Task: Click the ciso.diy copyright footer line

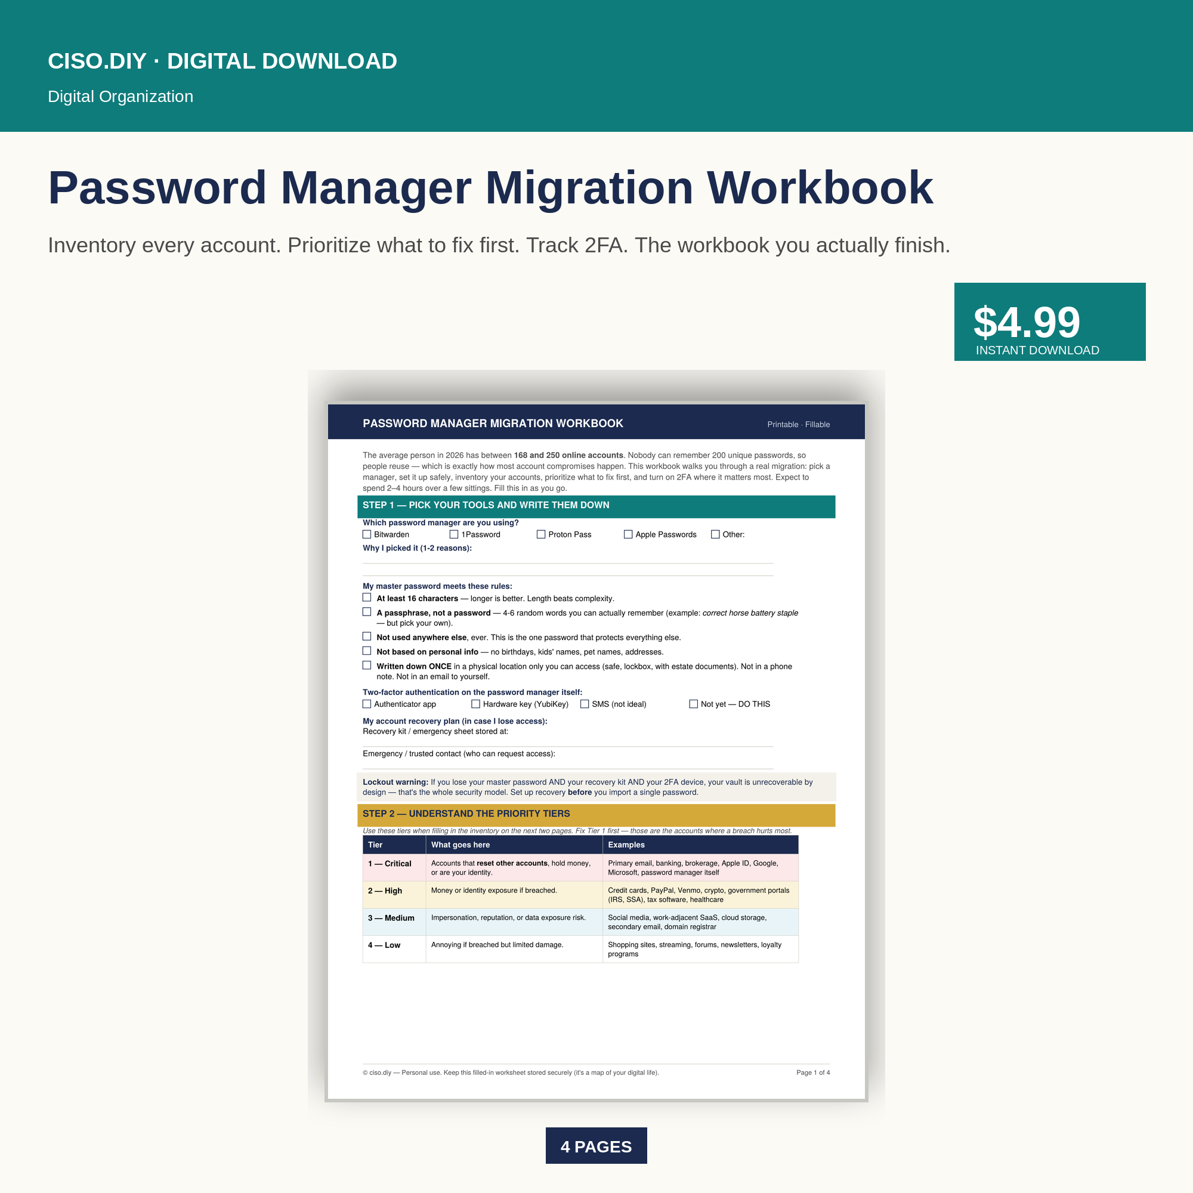Action: [x=511, y=1073]
